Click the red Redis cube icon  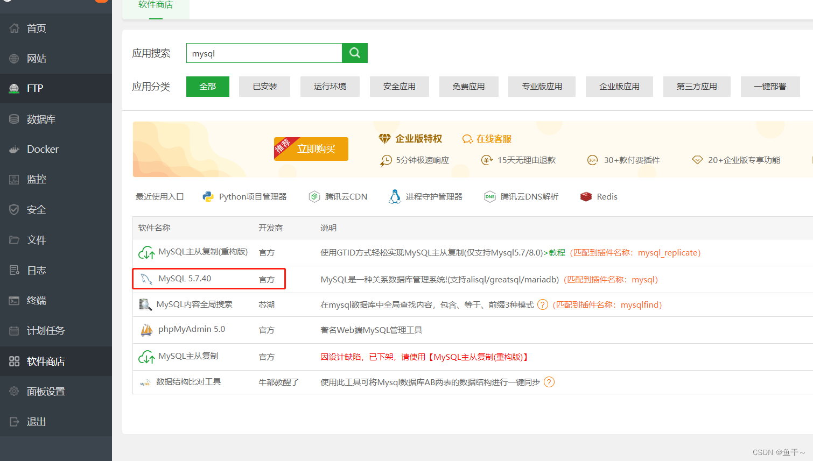pos(586,196)
